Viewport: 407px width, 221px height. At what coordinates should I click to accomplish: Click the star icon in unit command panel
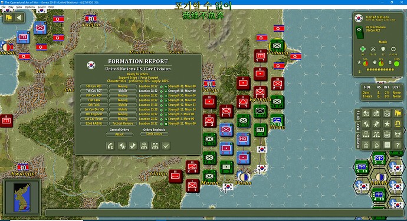pos(387,124)
